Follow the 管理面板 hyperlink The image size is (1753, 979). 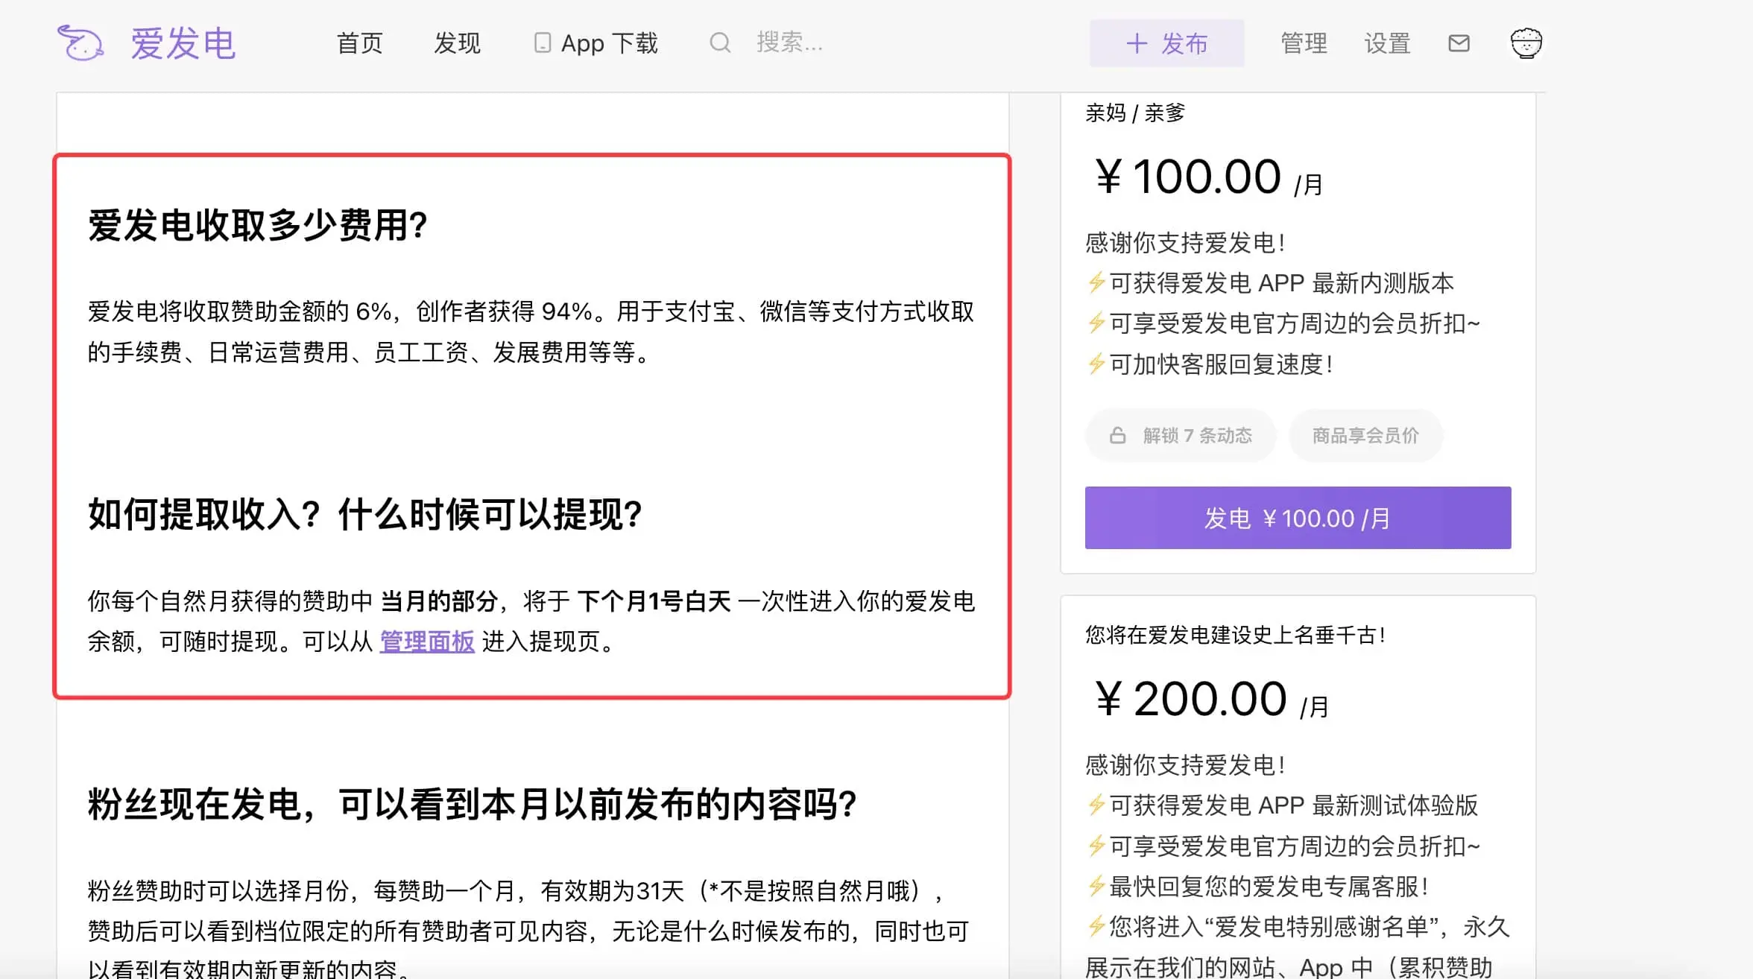pos(427,641)
